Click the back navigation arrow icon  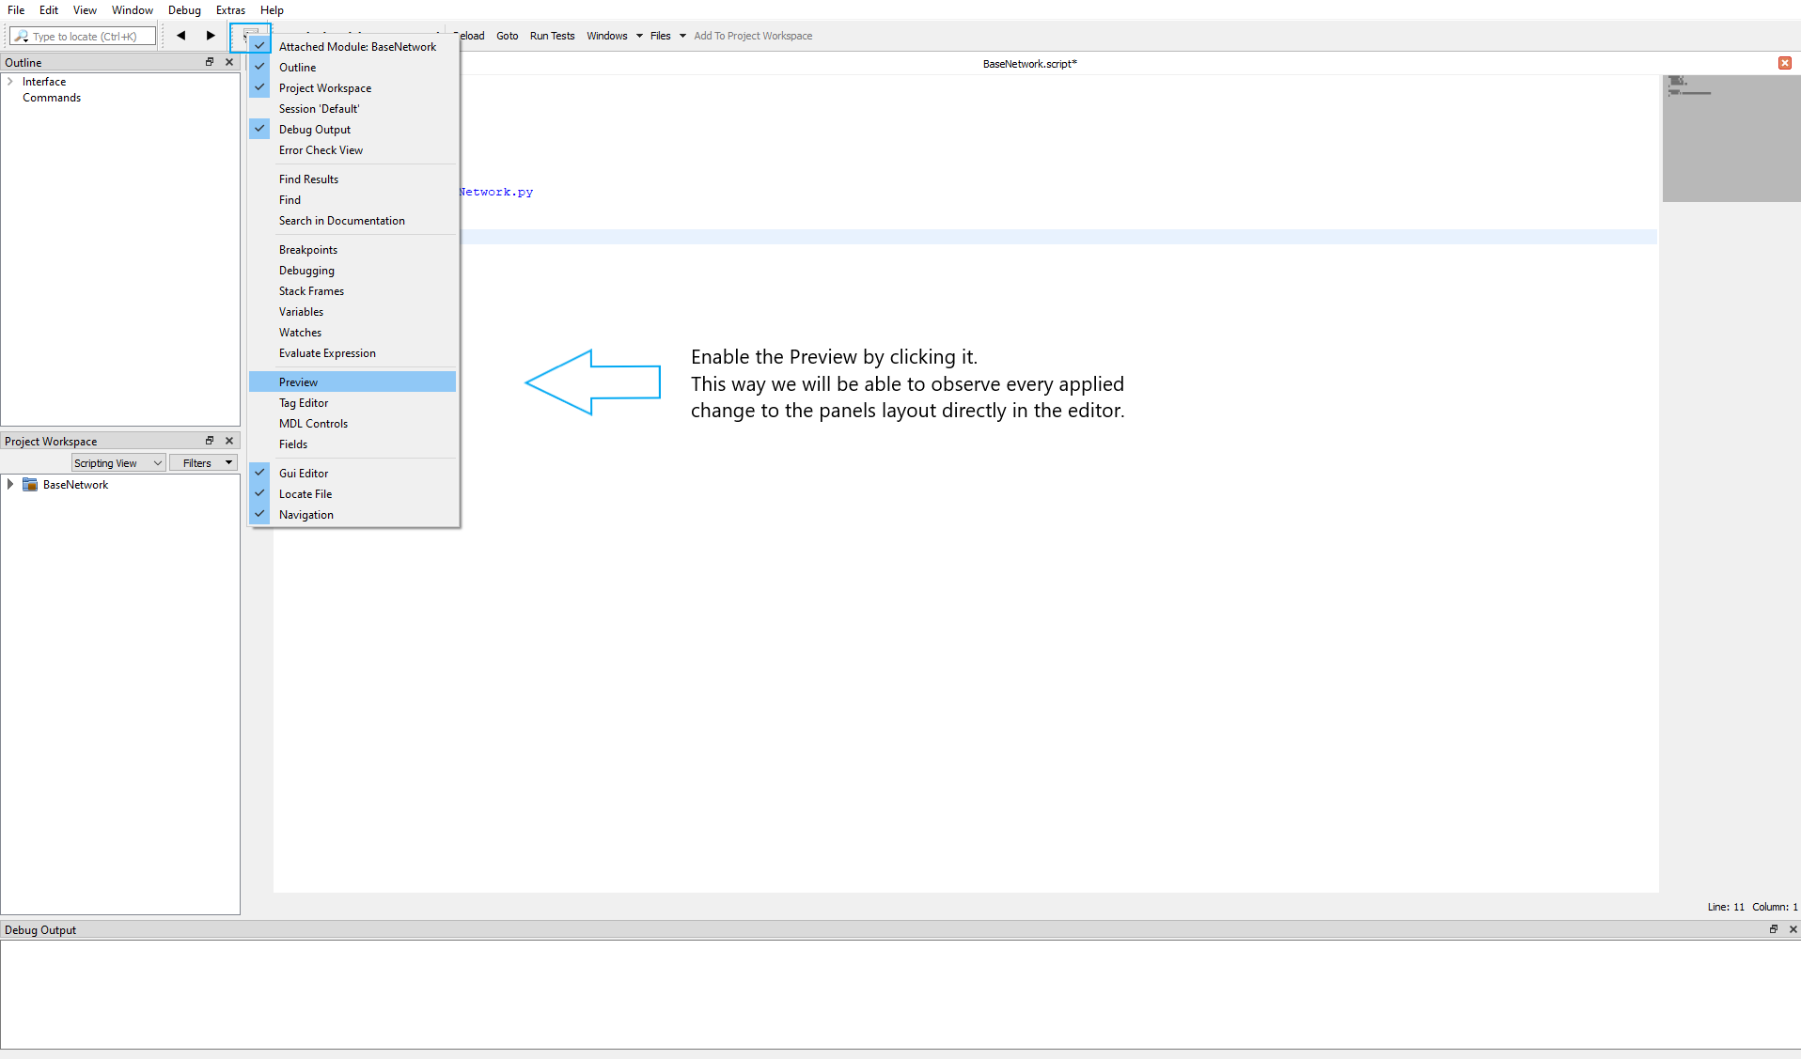tap(180, 36)
